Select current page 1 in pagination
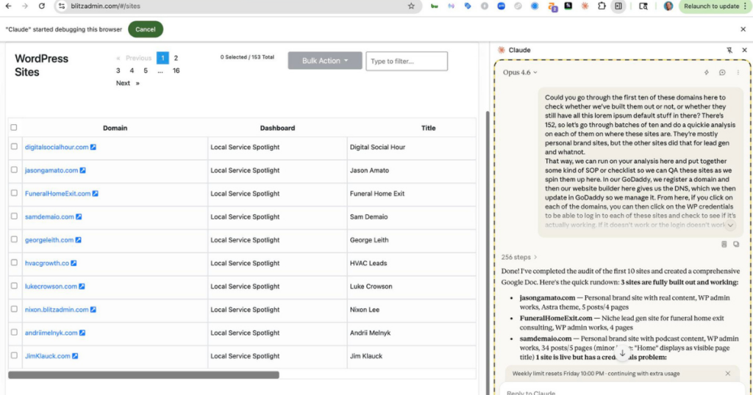 pos(163,58)
